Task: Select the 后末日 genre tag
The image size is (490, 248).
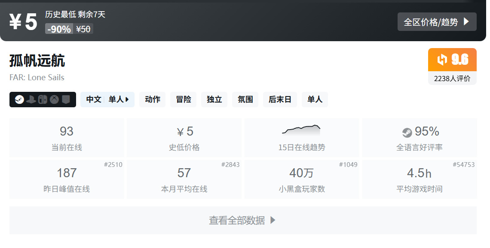Action: (280, 100)
